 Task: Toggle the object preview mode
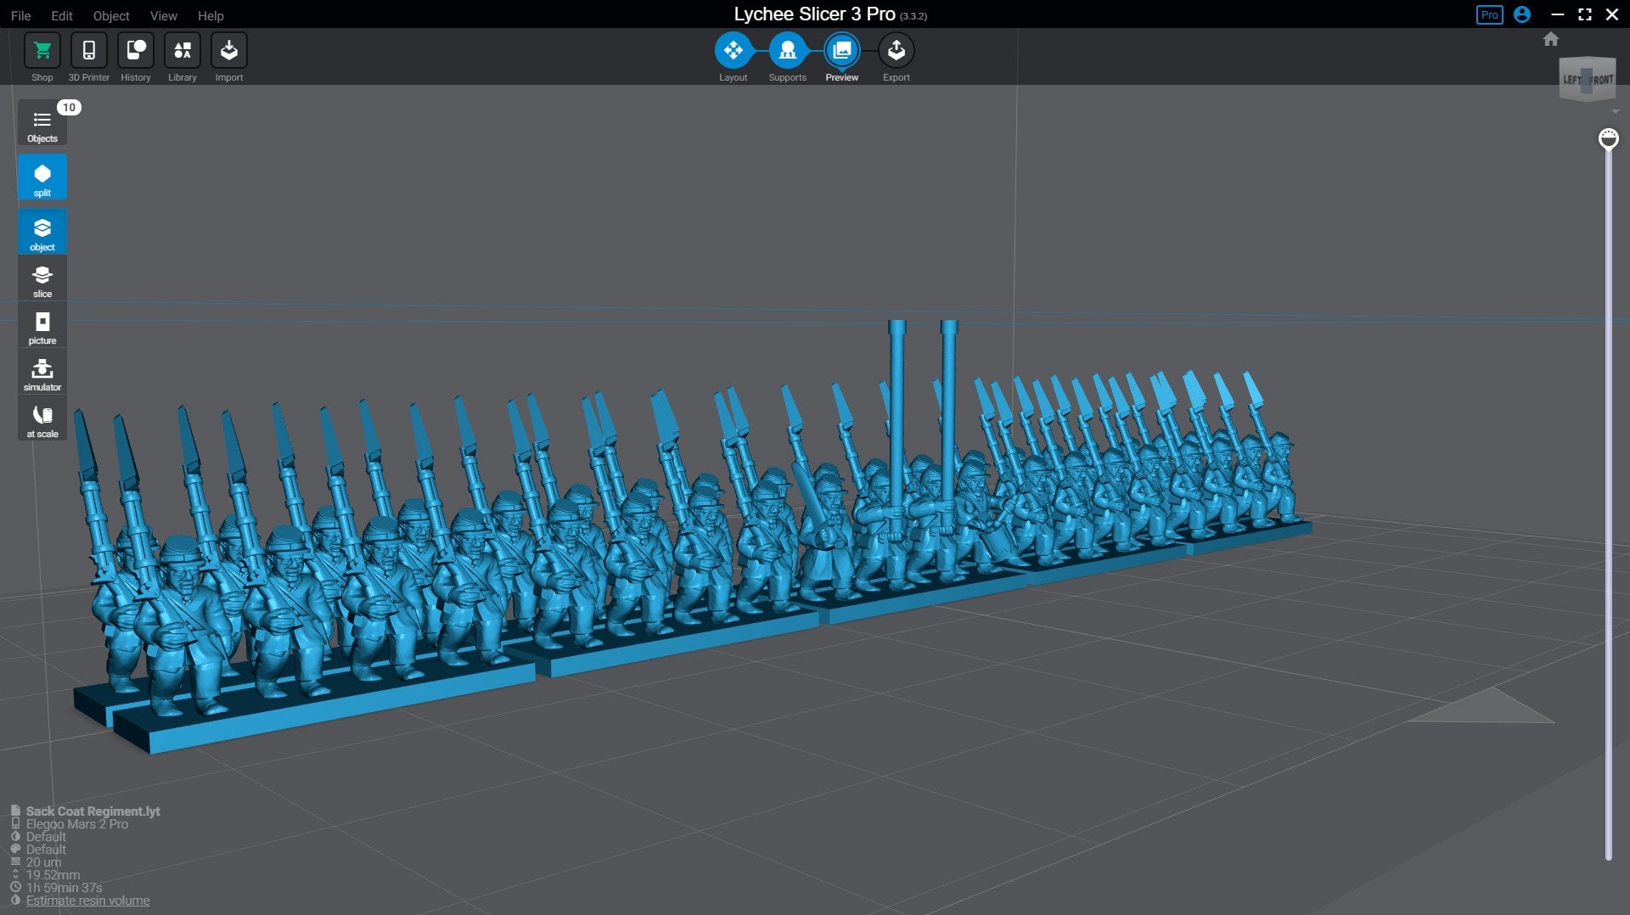(x=42, y=233)
